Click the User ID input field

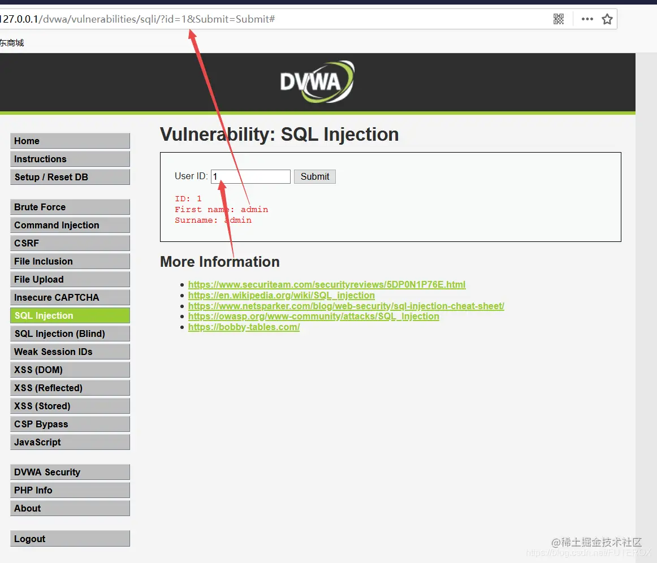[250, 176]
